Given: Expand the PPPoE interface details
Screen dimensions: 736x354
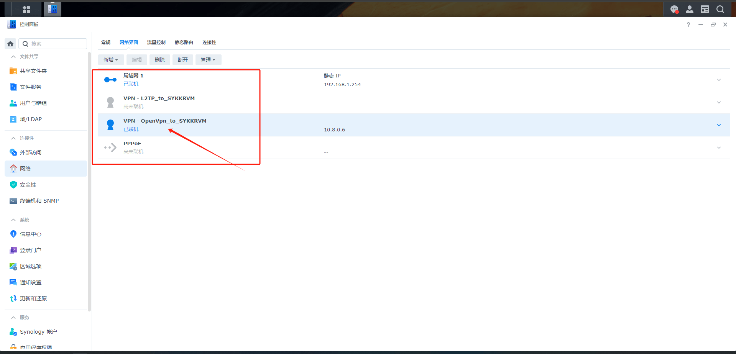Looking at the screenshot, I should [719, 147].
